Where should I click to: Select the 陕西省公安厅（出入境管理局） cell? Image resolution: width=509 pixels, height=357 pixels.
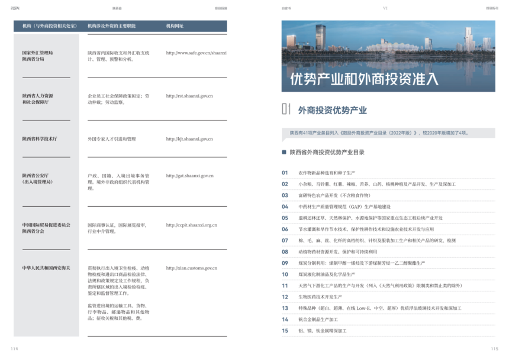(37, 178)
